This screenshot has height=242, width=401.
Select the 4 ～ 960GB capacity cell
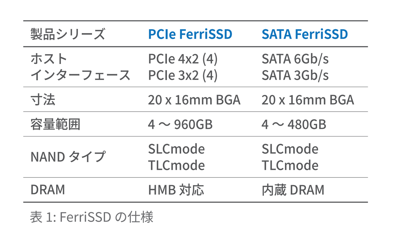click(x=180, y=124)
